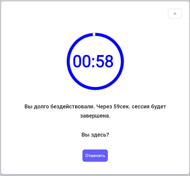
Task: Click the white gap in the progress ring
Action: click(94, 34)
